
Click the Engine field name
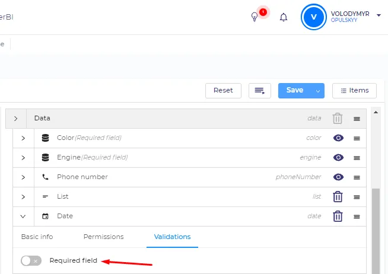pos(69,157)
